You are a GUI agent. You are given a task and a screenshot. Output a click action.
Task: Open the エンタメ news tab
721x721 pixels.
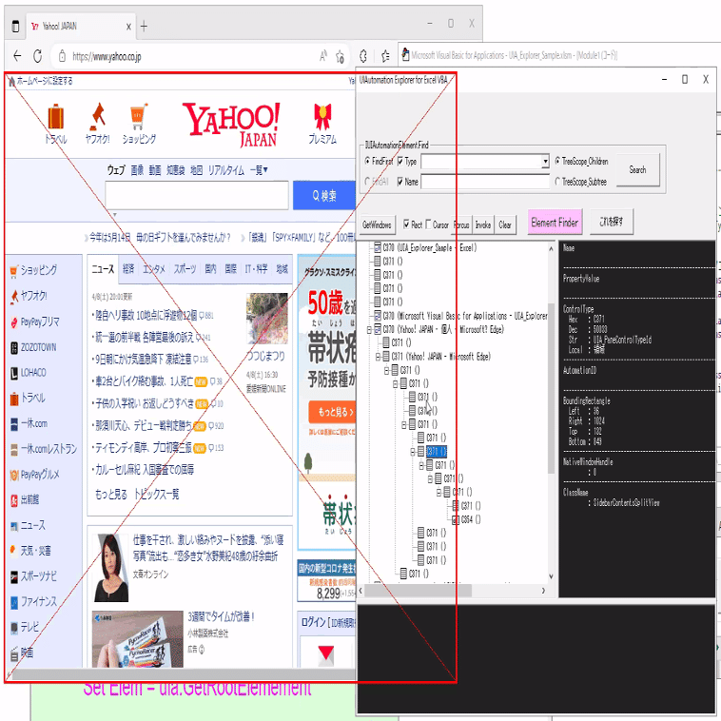click(x=153, y=269)
